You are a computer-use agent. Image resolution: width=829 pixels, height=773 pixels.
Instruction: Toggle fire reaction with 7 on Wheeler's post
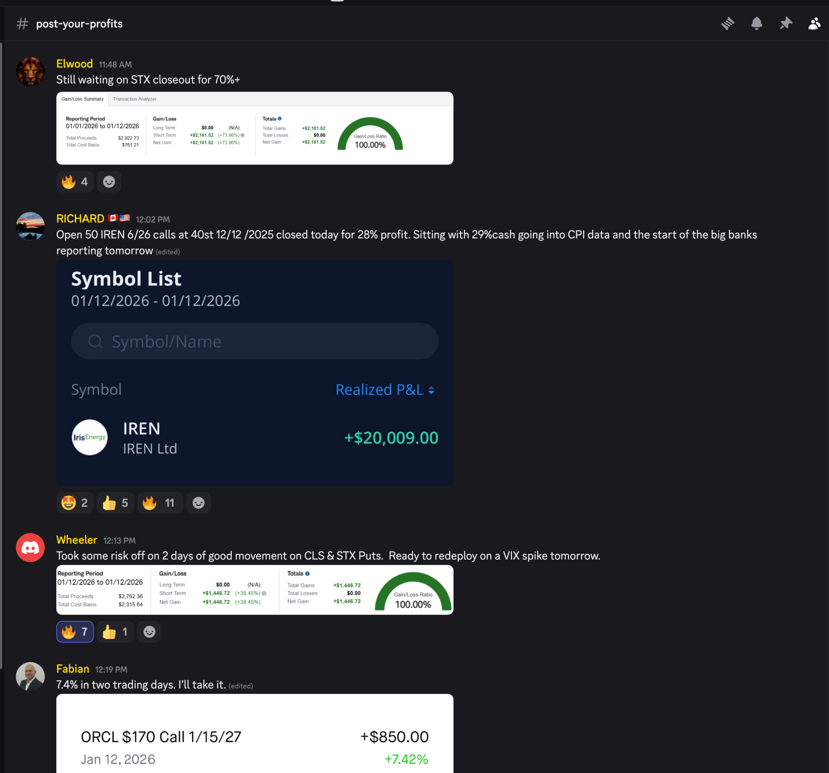75,632
